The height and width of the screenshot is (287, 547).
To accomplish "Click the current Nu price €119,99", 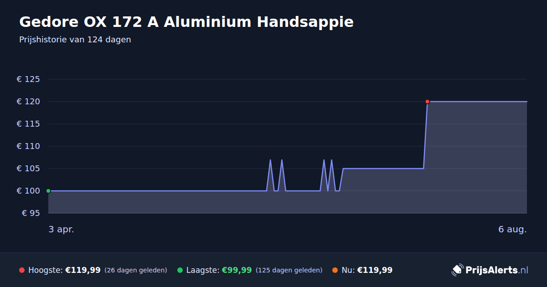I will tap(375, 270).
